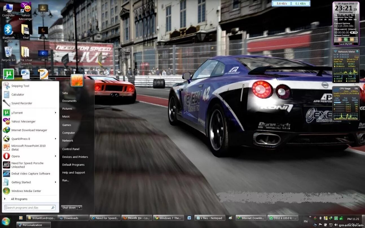This screenshot has width=365, height=228.
Task: Click the Windows Start orb
Action: pos(5,221)
